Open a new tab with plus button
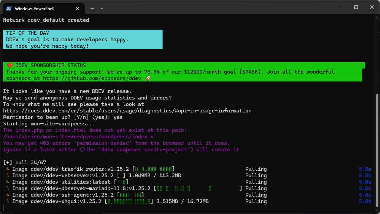This screenshot has height=214, width=380. [92, 9]
